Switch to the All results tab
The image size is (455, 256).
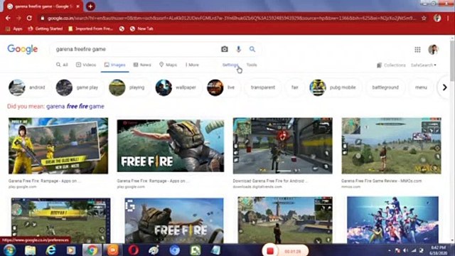point(62,65)
